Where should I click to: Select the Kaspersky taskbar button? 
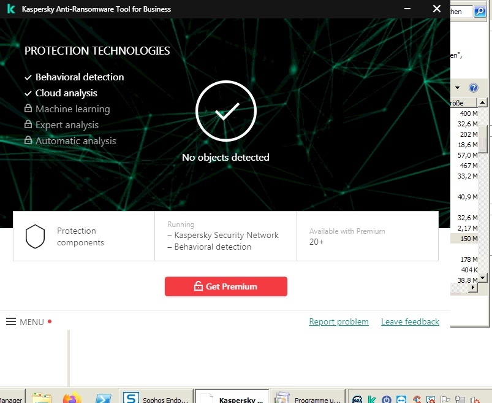[232, 397]
